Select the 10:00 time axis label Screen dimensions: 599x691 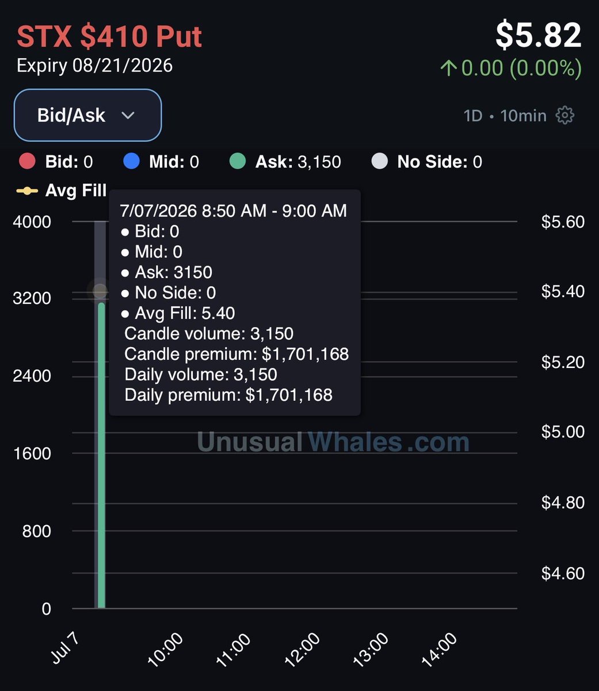click(x=165, y=650)
